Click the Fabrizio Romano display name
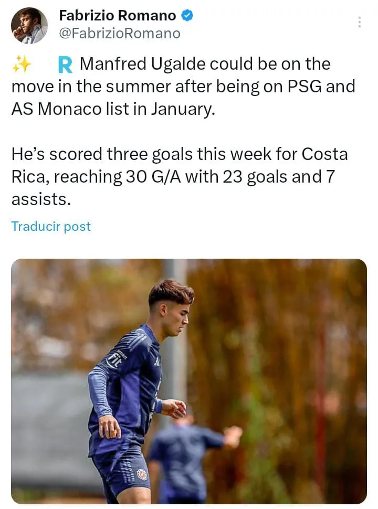Screen dimensions: 378x509 click(117, 16)
